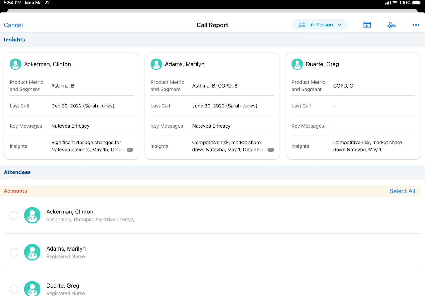Cancel the call report
The width and height of the screenshot is (425, 296).
tap(13, 25)
